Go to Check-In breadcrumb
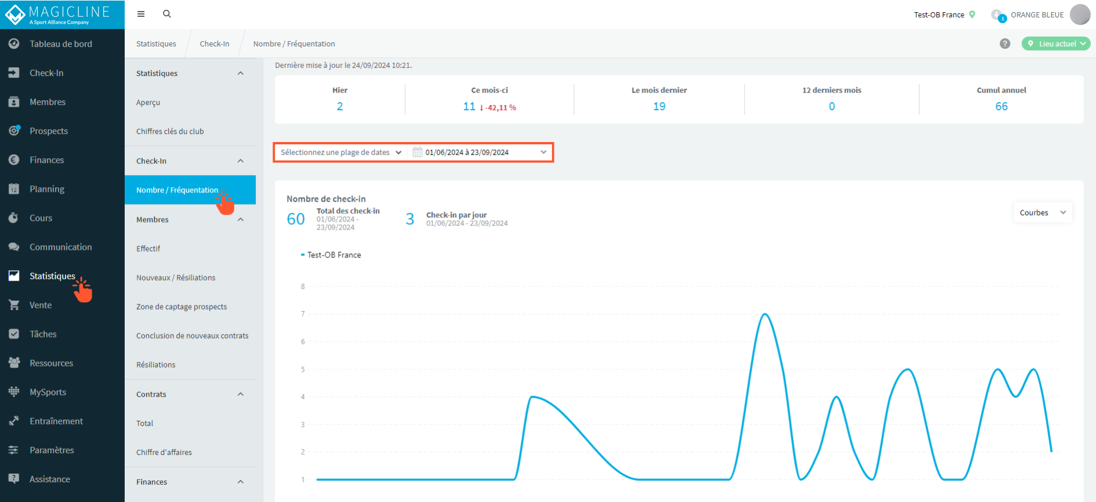1096x502 pixels. pos(215,43)
